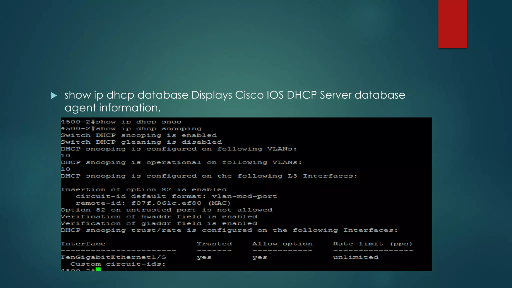This screenshot has height=288, width=512.
Task: Click the '4500-2#show ip dhcp snooping' command line
Action: pyautogui.click(x=131, y=129)
